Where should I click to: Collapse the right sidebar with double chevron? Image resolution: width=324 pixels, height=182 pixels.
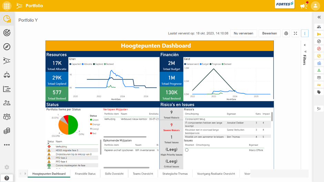pyautogui.click(x=319, y=17)
